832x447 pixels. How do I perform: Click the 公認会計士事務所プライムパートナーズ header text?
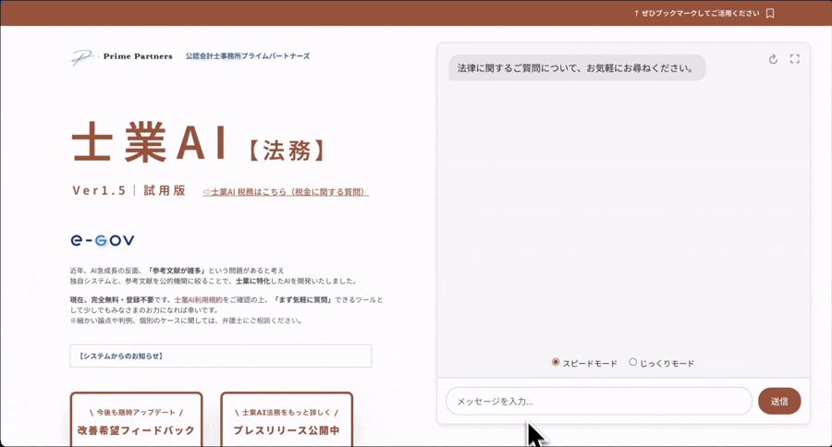247,56
